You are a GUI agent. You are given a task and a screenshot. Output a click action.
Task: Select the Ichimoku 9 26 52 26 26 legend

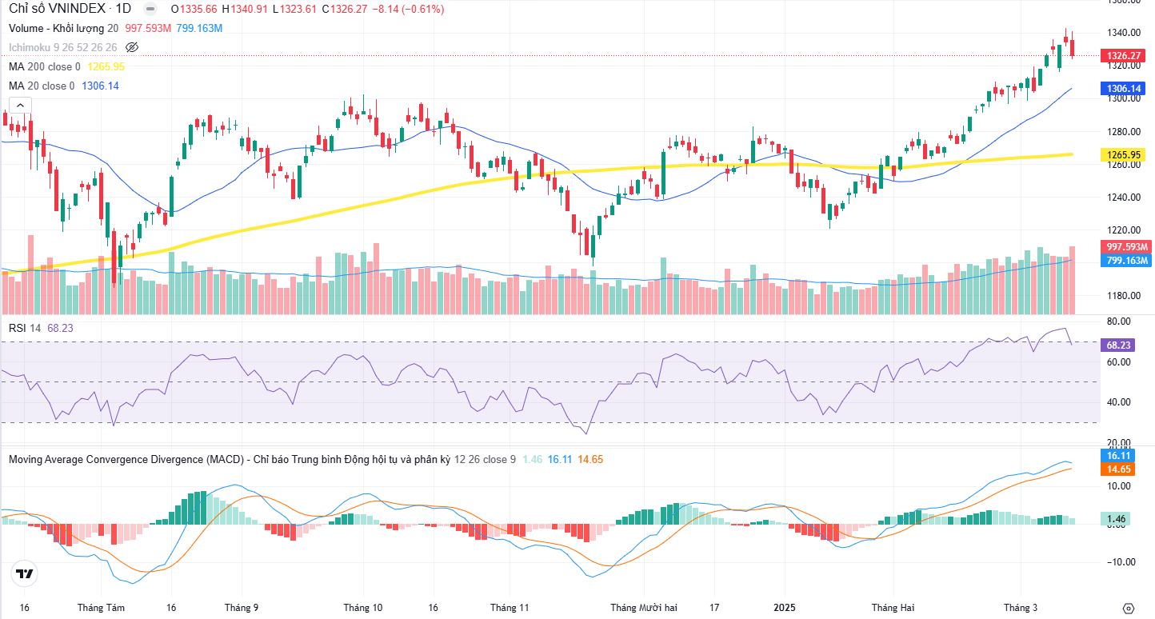tap(63, 47)
